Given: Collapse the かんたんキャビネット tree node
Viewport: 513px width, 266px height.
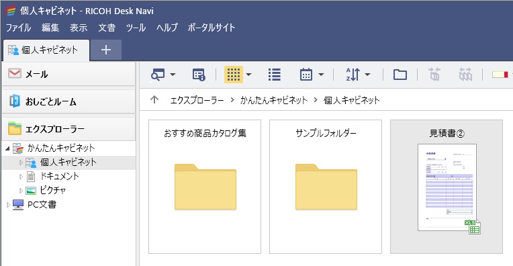Looking at the screenshot, I should coord(7,148).
